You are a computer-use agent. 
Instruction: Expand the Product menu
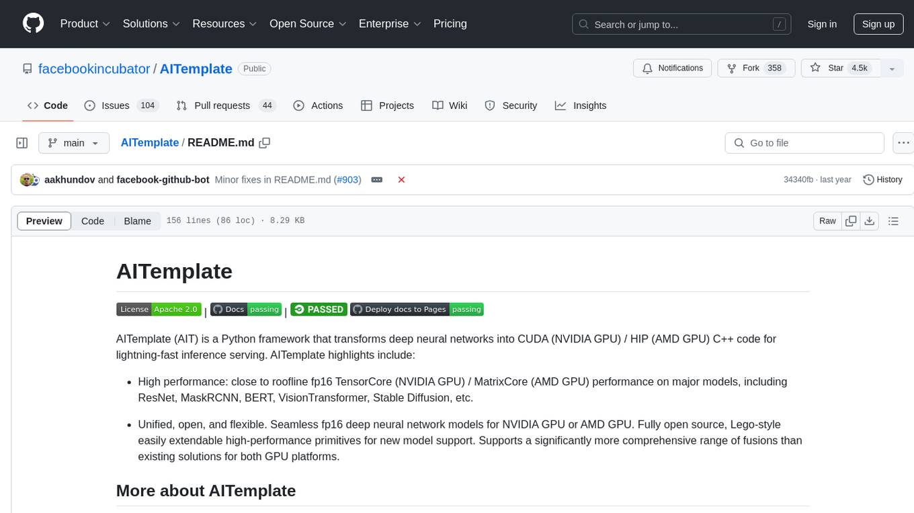85,24
